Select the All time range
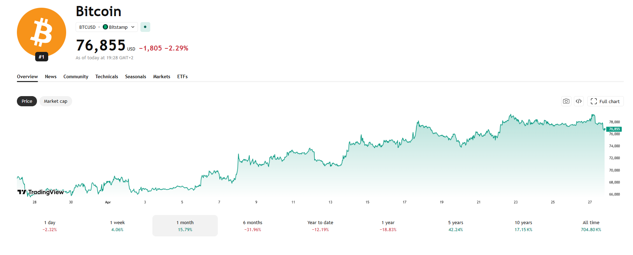Viewport: 633px width, 255px height. pos(591,226)
